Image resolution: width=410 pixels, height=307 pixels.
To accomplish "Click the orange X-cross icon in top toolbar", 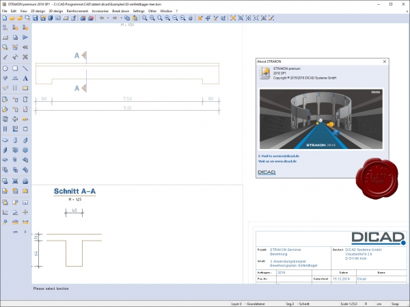I will click(200, 18).
